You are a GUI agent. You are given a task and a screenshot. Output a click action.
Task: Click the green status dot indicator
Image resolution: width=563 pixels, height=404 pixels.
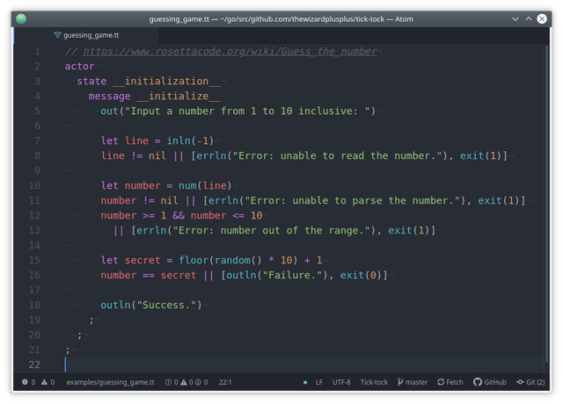click(305, 383)
